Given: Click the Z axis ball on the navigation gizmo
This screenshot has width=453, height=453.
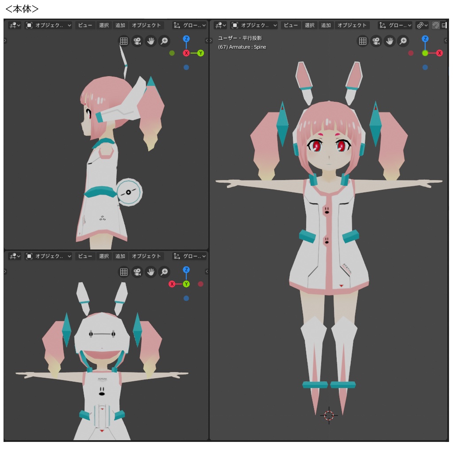Looking at the screenshot, I should click(x=425, y=40).
